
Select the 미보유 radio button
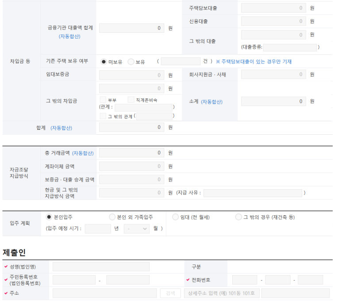[104, 62]
